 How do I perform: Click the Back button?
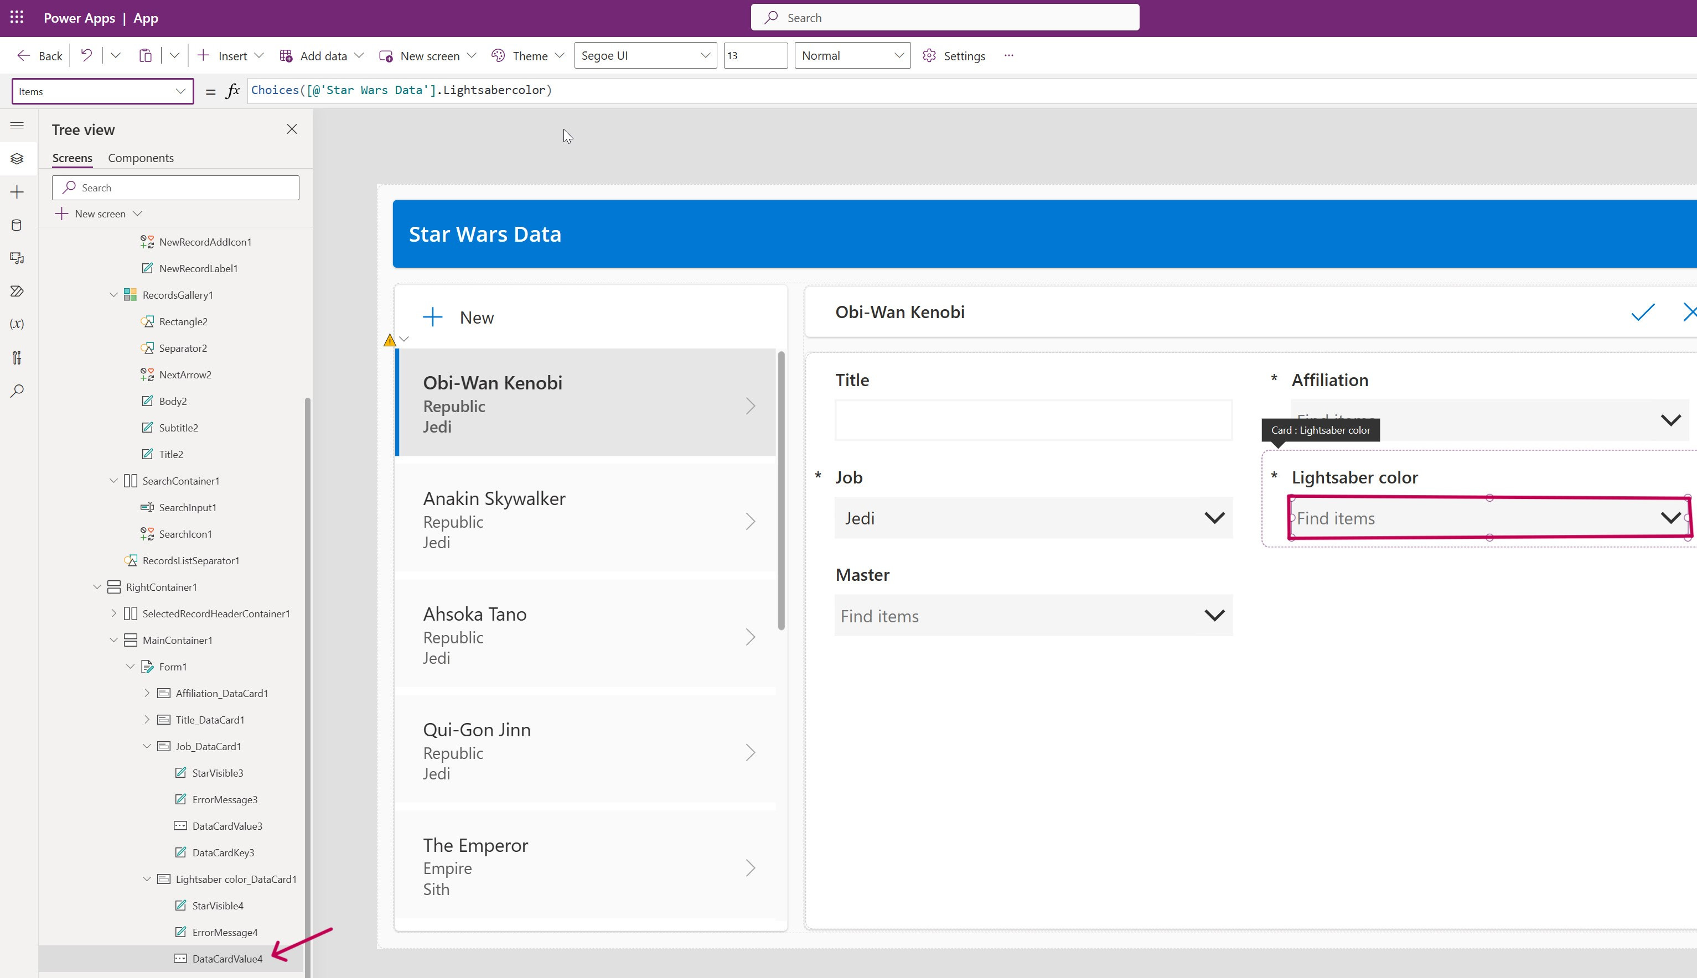(x=40, y=56)
